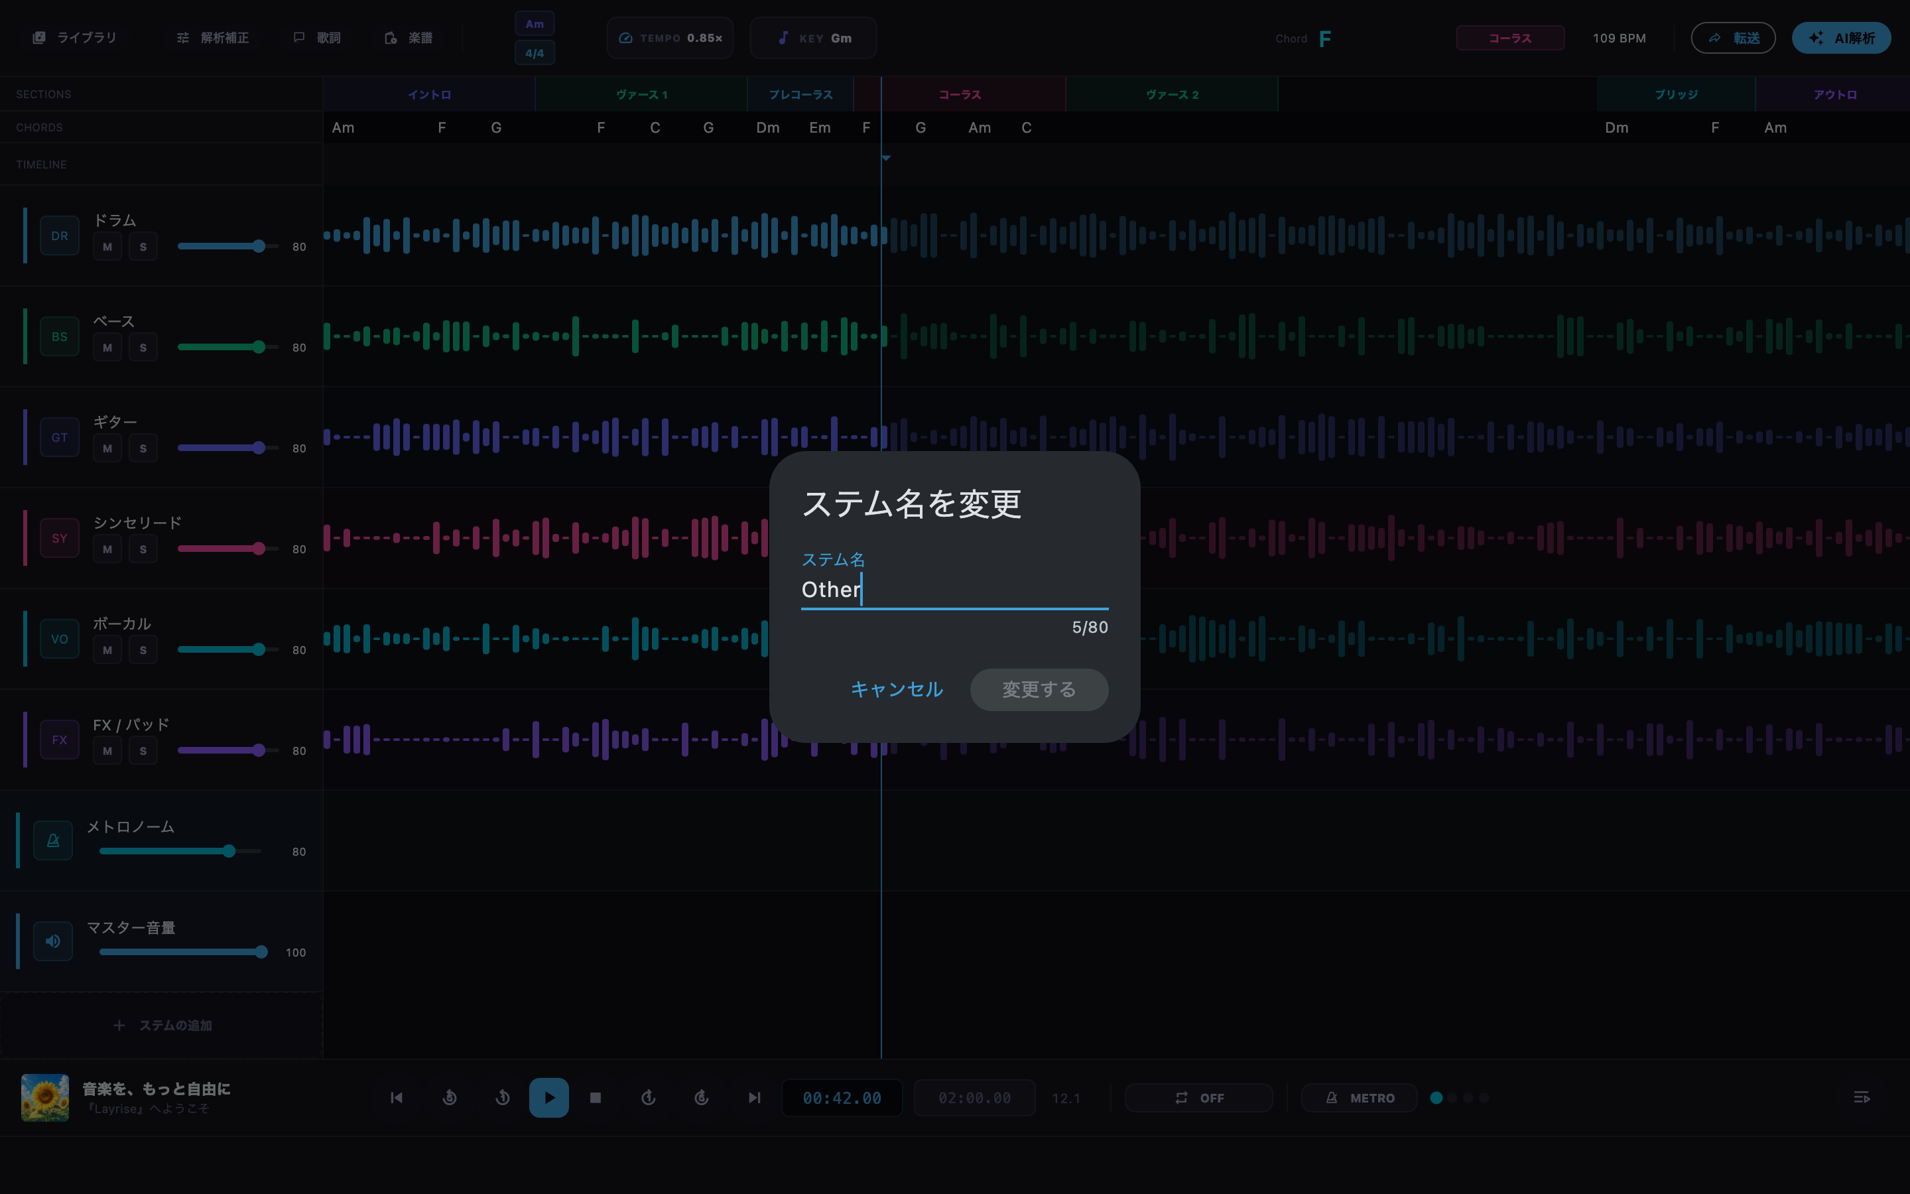Open the ライブラリ menu

tap(74, 38)
